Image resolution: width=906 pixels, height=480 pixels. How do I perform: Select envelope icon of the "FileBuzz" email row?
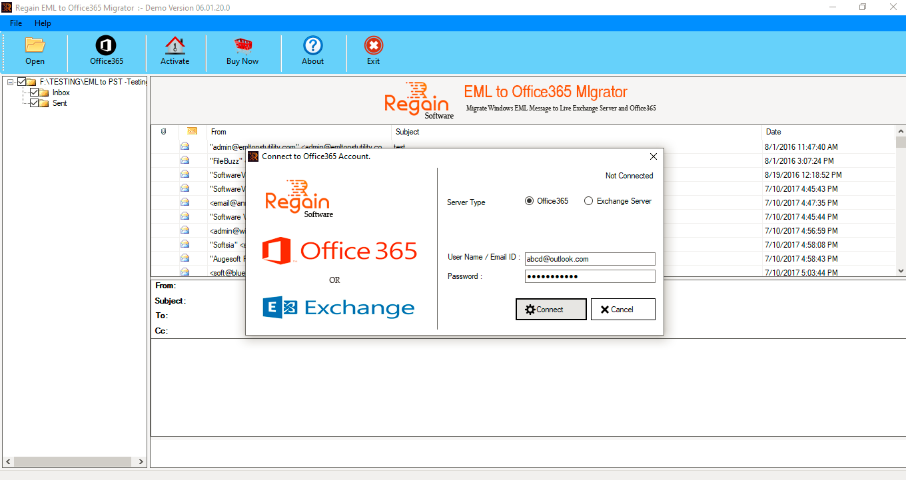coord(185,160)
